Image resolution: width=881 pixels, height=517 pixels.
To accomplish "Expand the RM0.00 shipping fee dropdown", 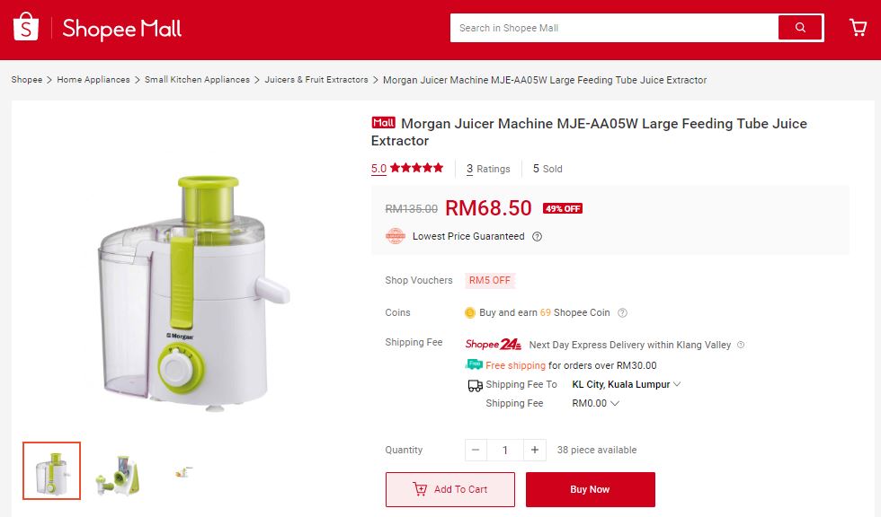I will pyautogui.click(x=595, y=403).
